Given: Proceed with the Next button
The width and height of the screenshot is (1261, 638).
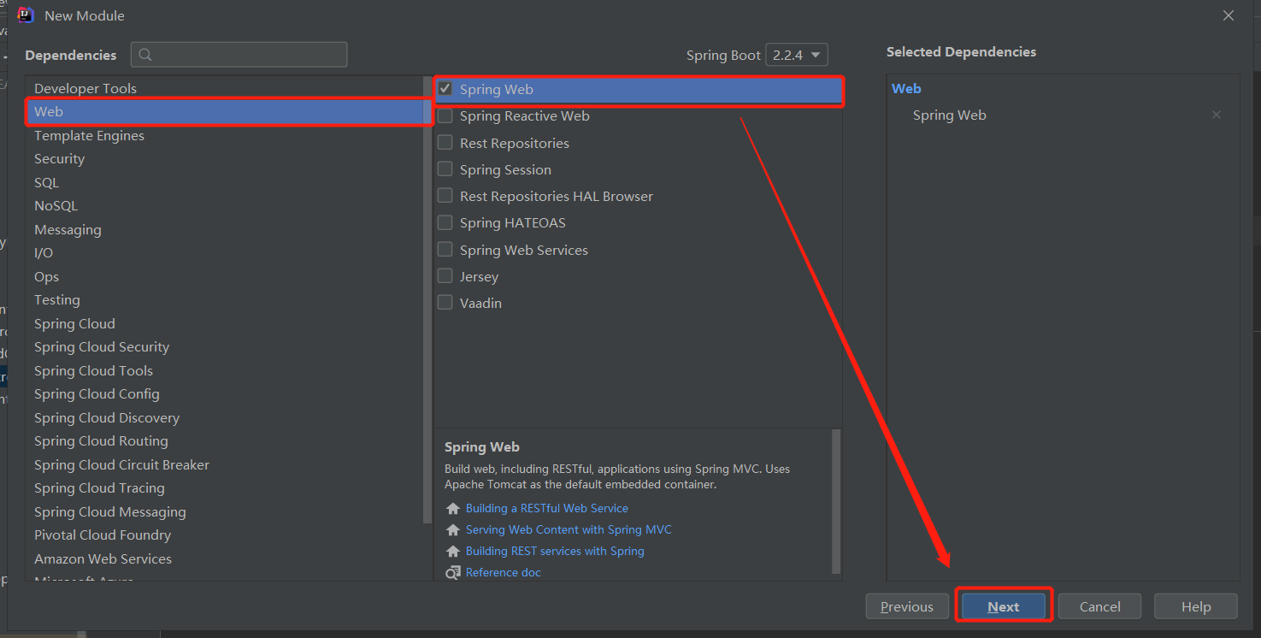Looking at the screenshot, I should coord(1004,606).
